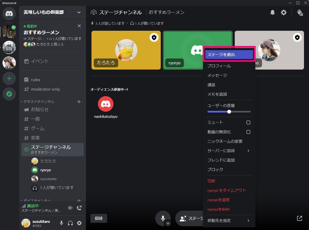309x230 pixels.
Task: Choose プロフィール from the context menu
Action: click(229, 66)
